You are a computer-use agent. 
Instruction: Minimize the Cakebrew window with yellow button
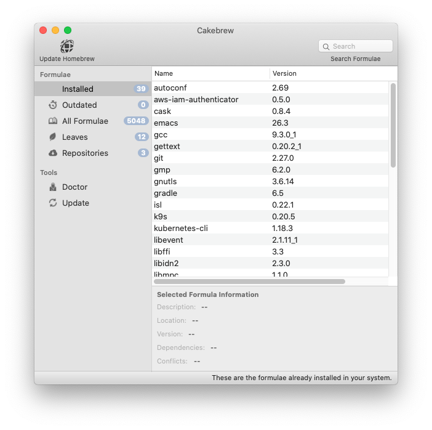[55, 30]
